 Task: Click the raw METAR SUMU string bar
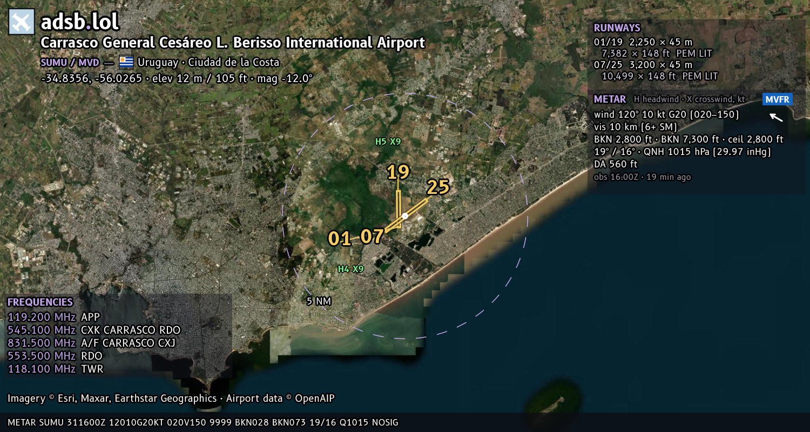[x=203, y=422]
